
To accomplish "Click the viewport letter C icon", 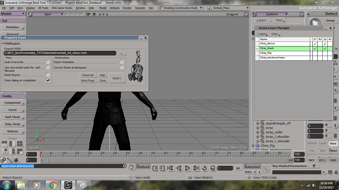I will 30,14.
